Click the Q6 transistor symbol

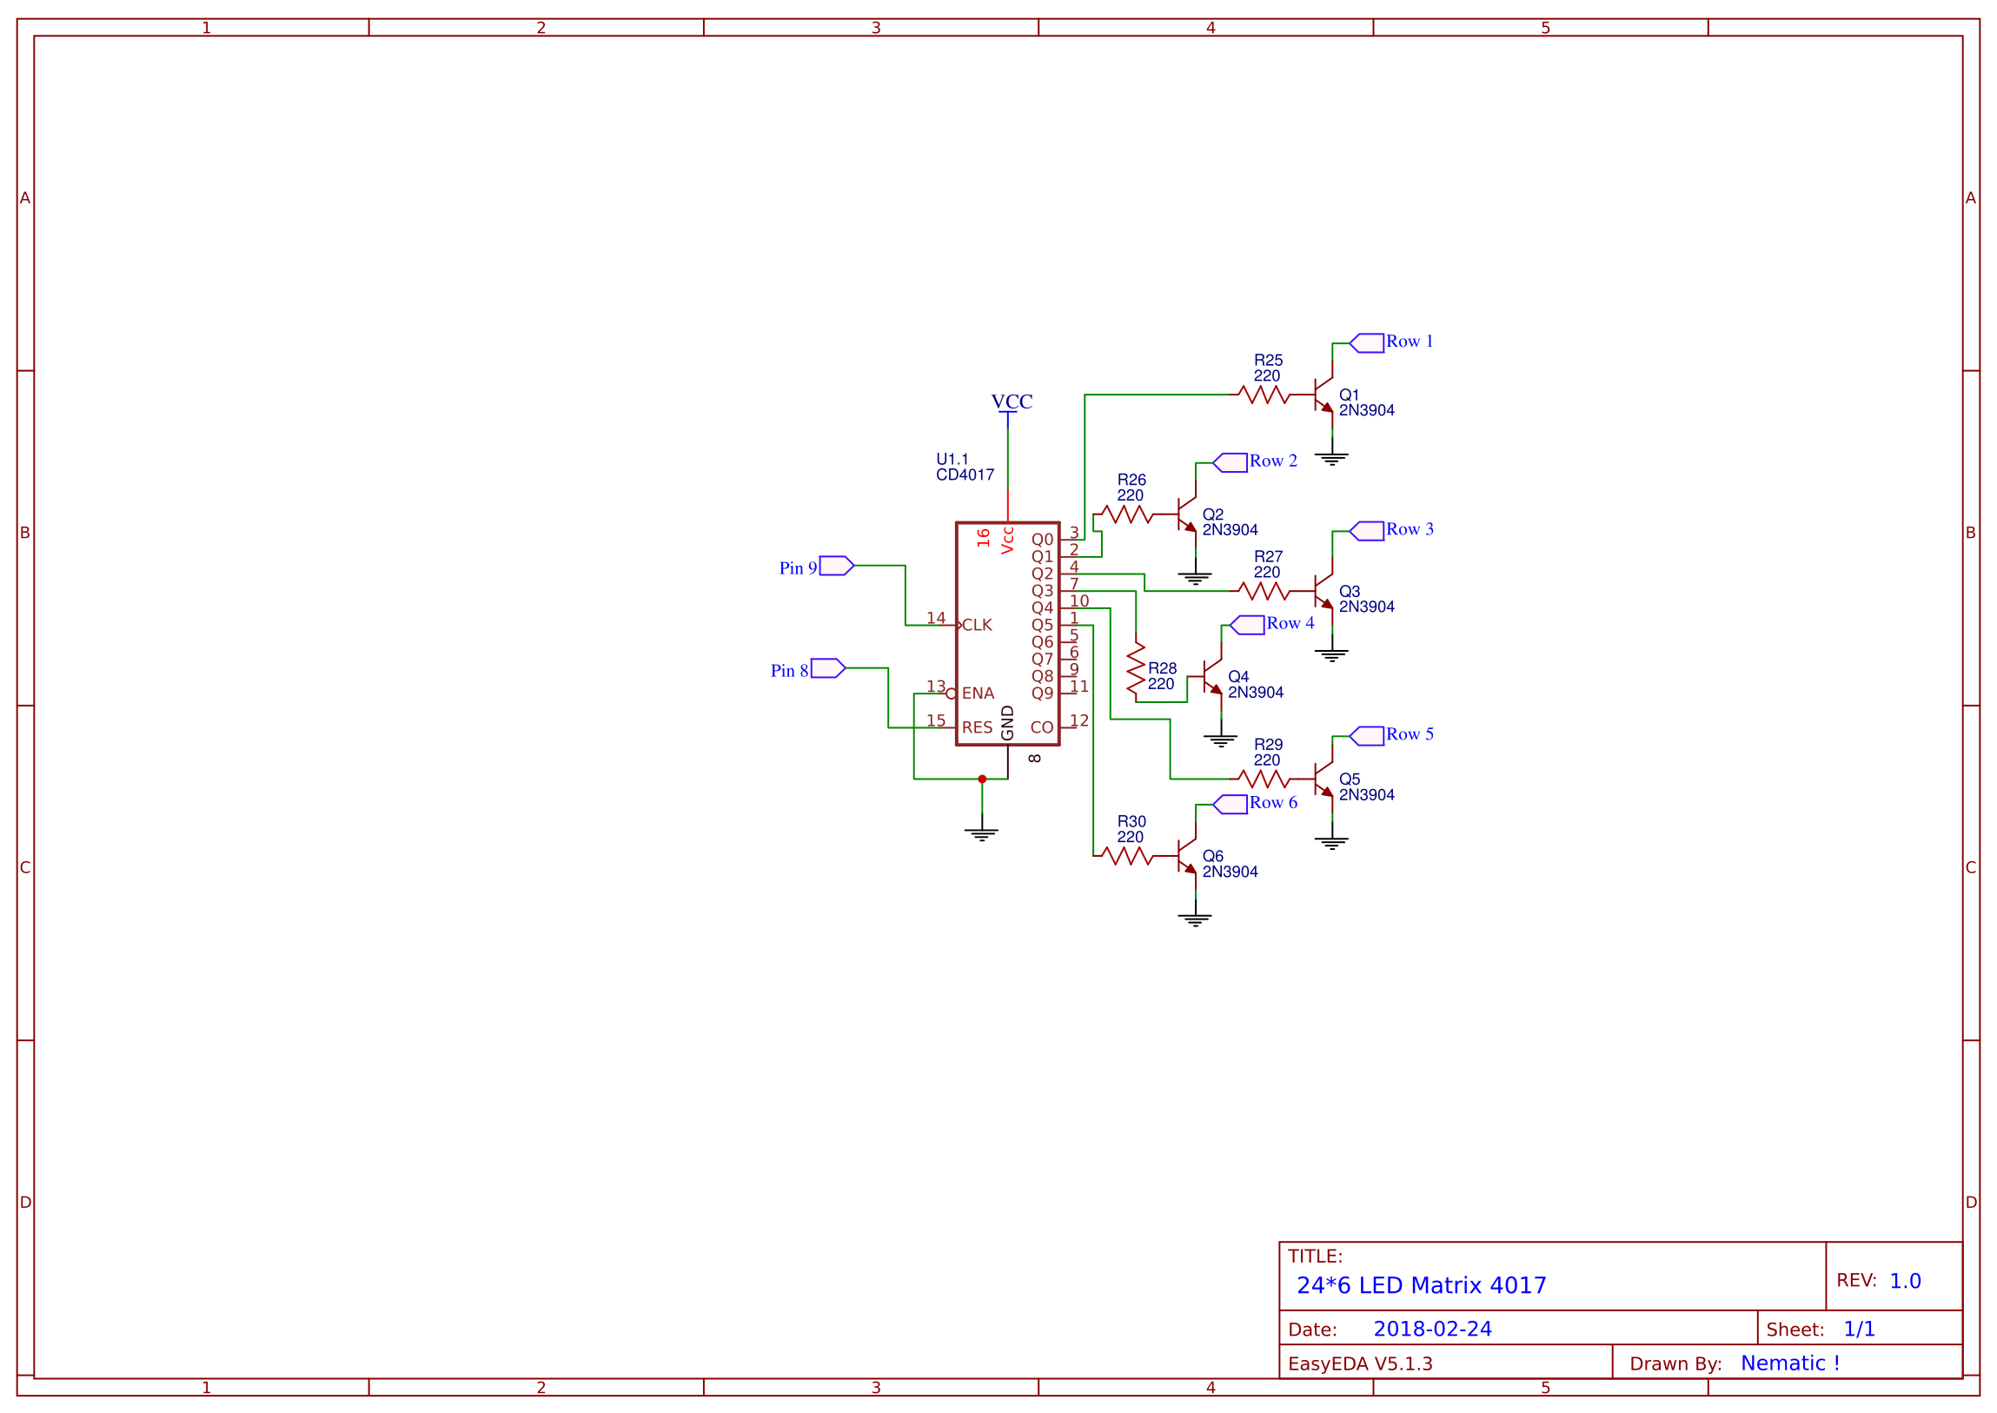(1186, 856)
